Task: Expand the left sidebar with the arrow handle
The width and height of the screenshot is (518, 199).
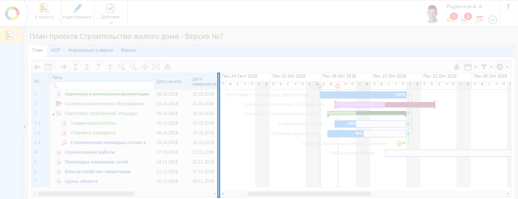Action: coord(24,126)
